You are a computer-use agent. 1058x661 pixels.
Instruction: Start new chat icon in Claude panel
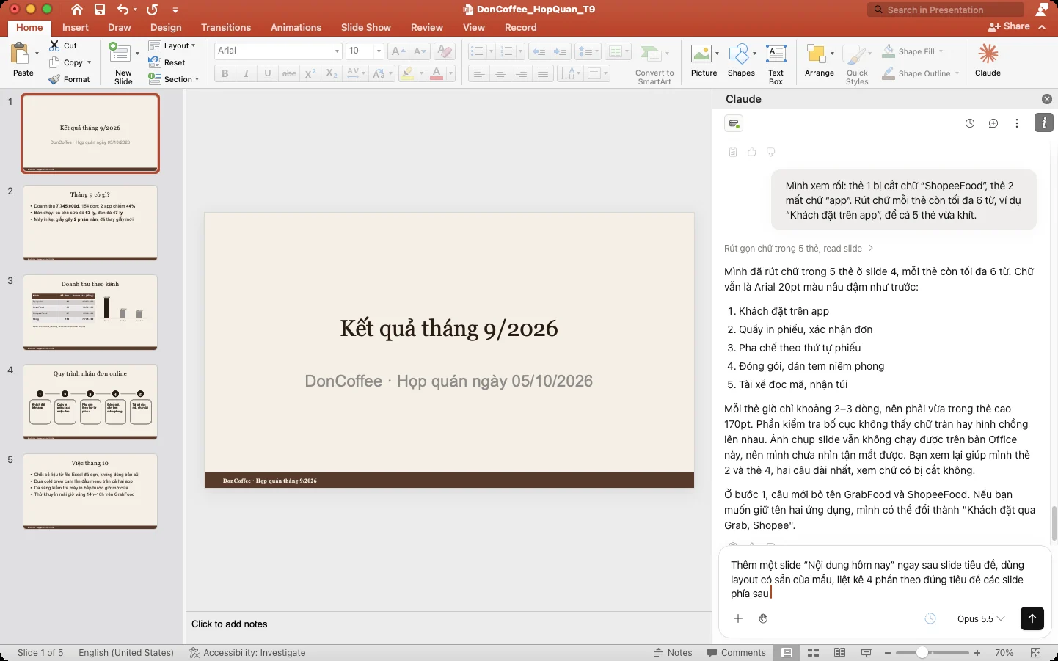pos(993,123)
